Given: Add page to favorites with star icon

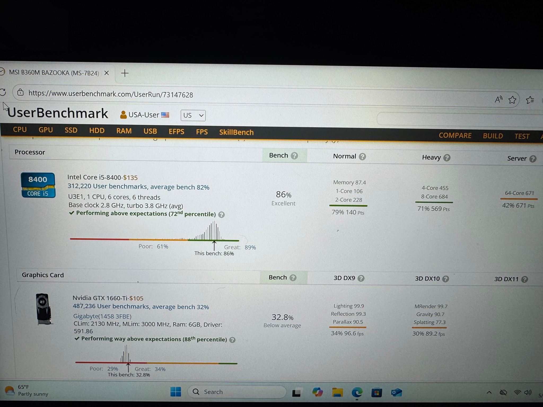Looking at the screenshot, I should [512, 100].
